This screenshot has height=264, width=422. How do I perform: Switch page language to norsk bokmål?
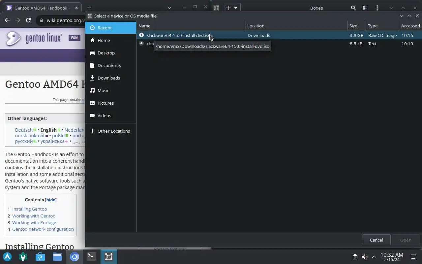29,136
